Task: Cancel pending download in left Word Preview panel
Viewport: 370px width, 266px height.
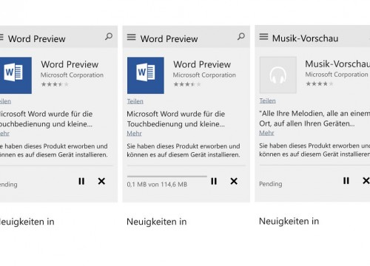Action: [x=101, y=181]
